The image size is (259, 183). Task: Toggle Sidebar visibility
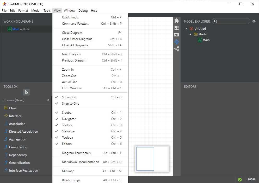(x=90, y=113)
